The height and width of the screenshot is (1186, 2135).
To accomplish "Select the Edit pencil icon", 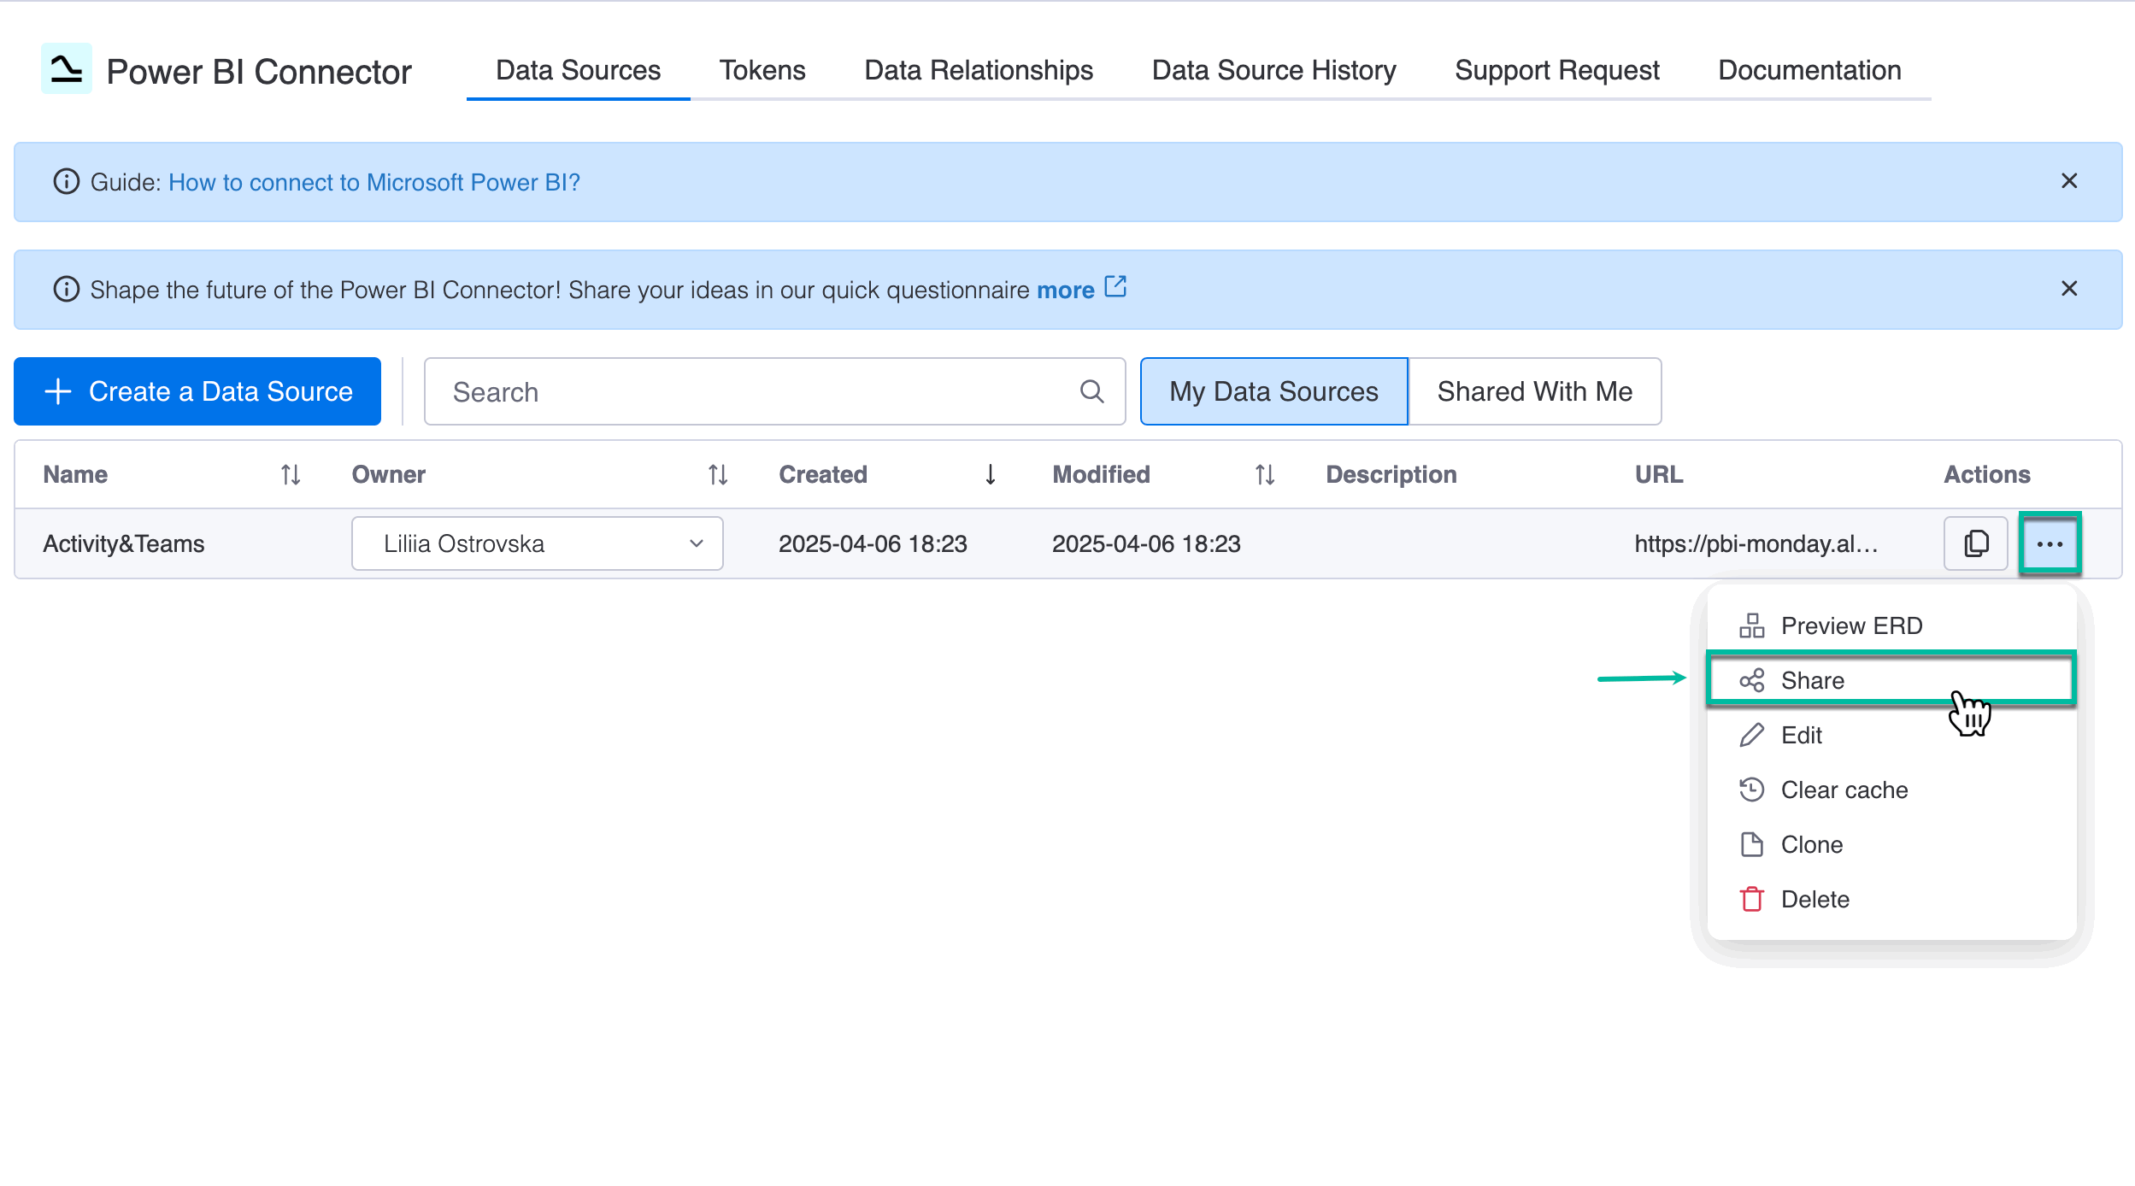I will (x=1753, y=735).
